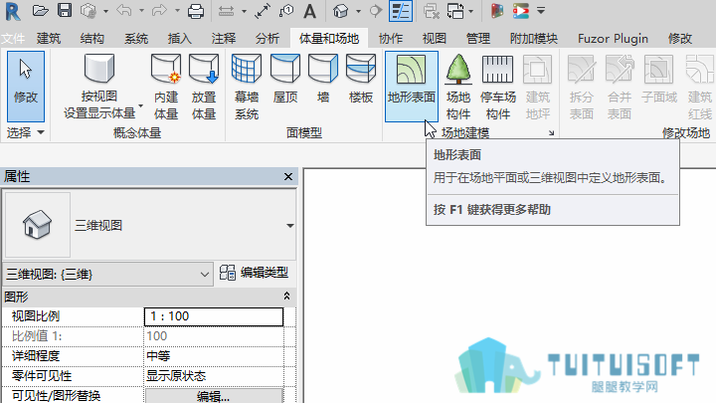Viewport: 716px width, 403px height.
Task: Switch to the 注释 ribbon tab
Action: coord(224,39)
